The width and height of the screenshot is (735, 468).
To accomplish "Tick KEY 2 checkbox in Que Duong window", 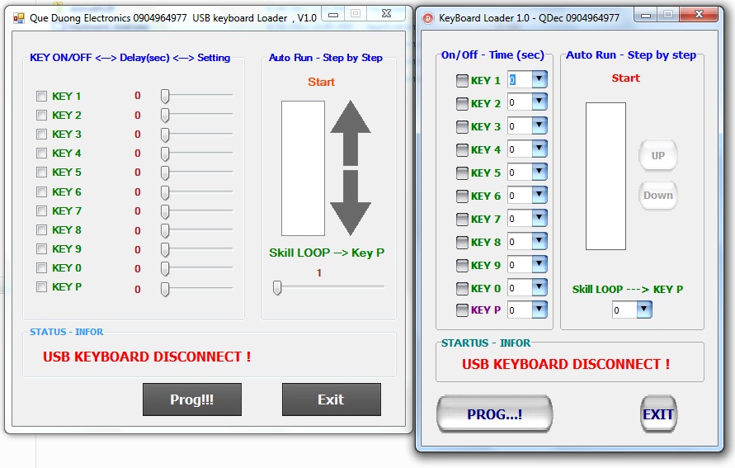I will pos(42,115).
